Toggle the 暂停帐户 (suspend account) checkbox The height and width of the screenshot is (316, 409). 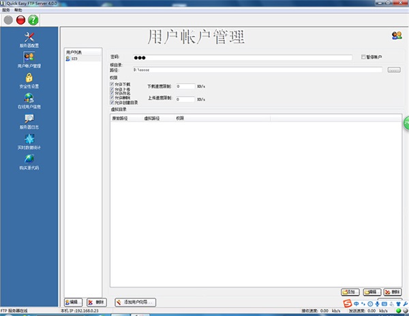(363, 57)
